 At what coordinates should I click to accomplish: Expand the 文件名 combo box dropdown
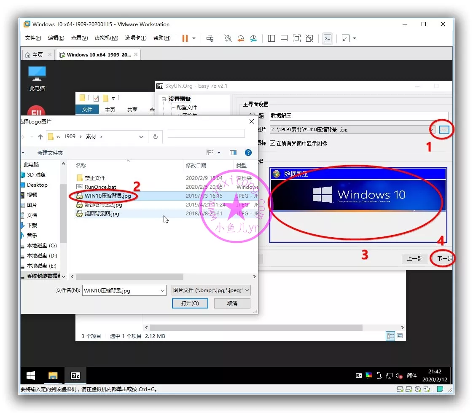click(163, 290)
